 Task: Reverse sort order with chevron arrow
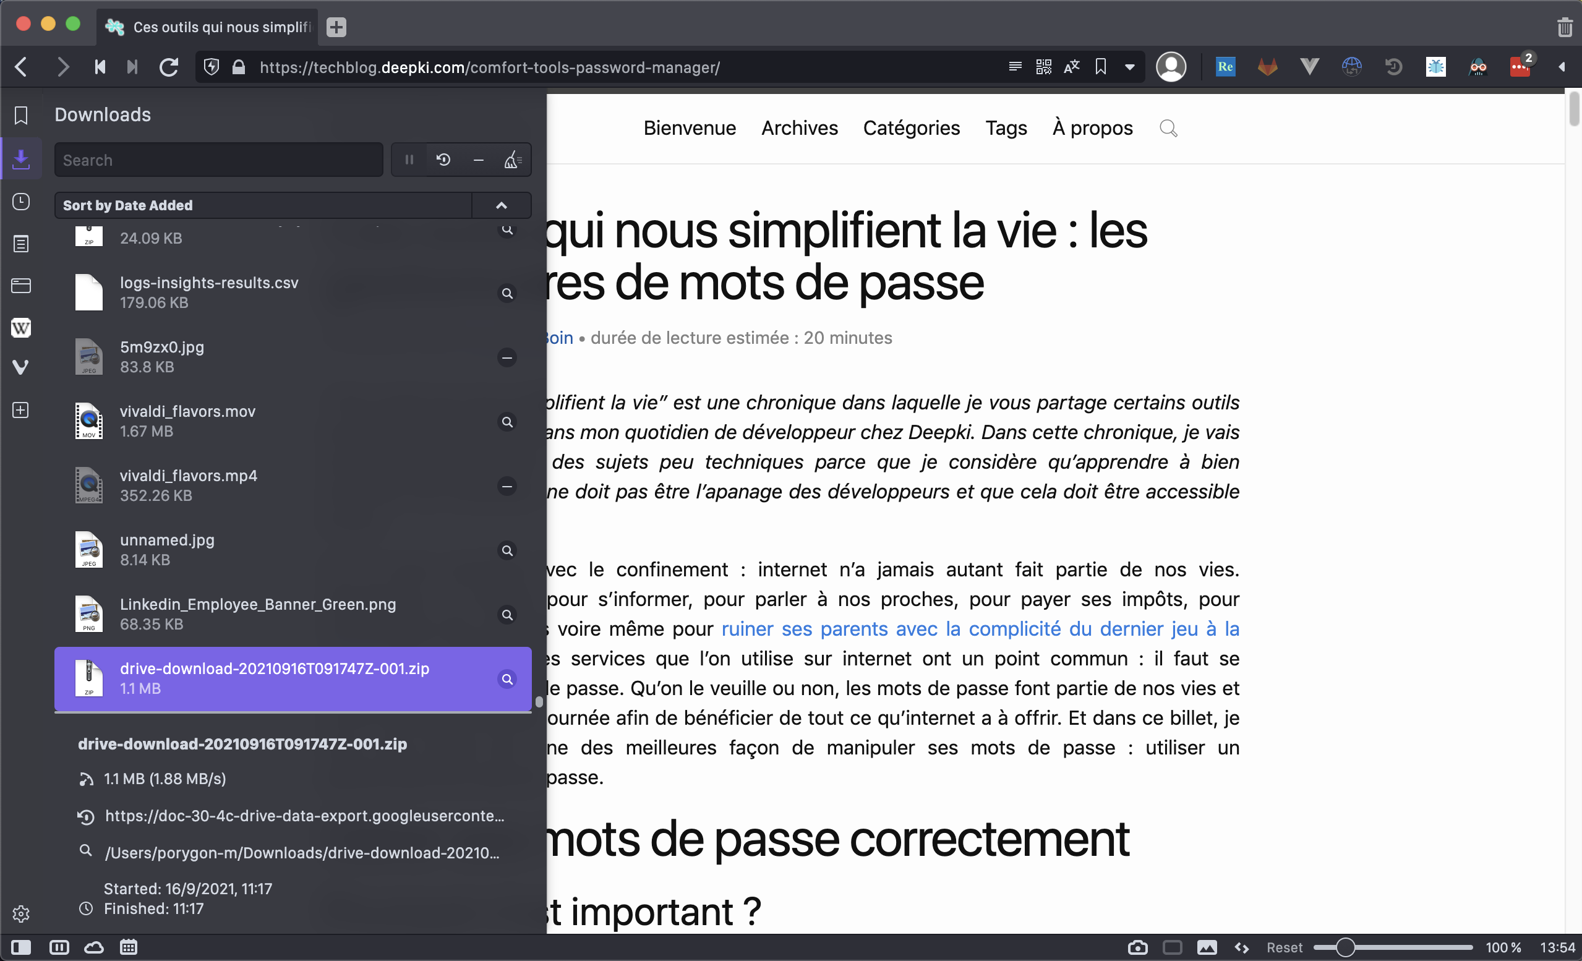(x=502, y=205)
